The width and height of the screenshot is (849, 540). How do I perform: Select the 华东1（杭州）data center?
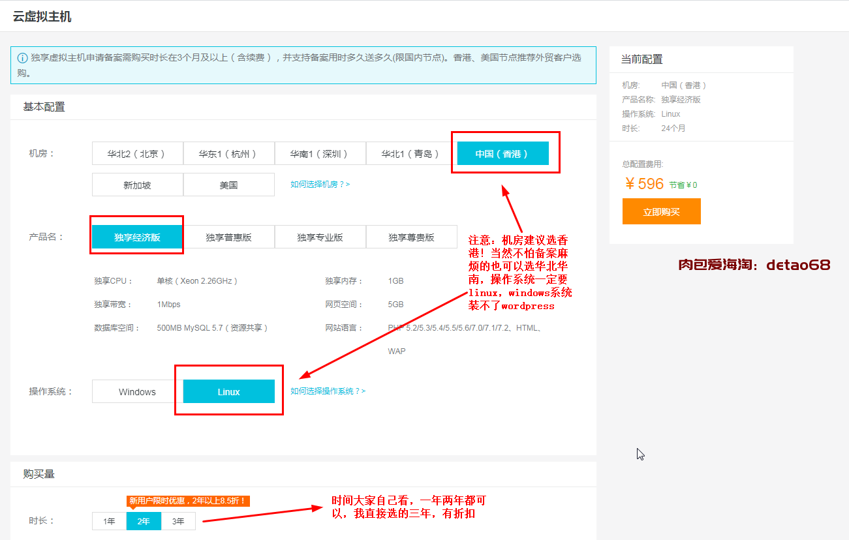[x=228, y=154]
